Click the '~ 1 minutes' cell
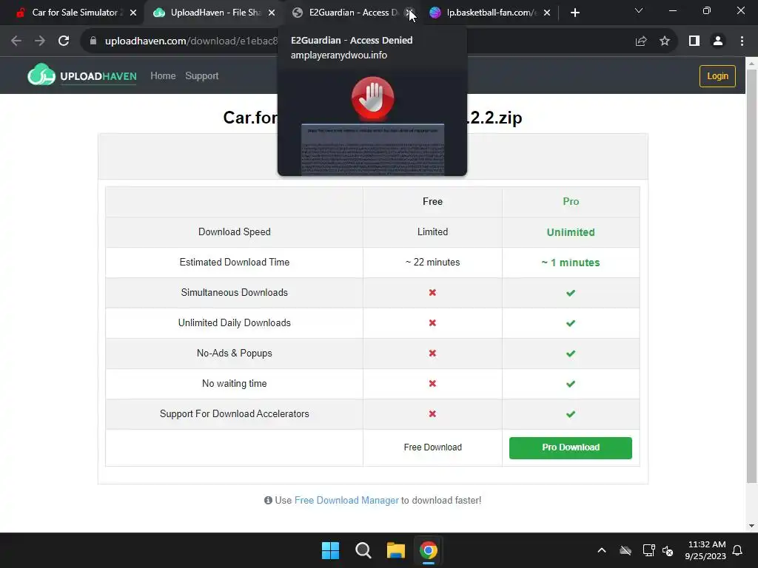 click(571, 263)
